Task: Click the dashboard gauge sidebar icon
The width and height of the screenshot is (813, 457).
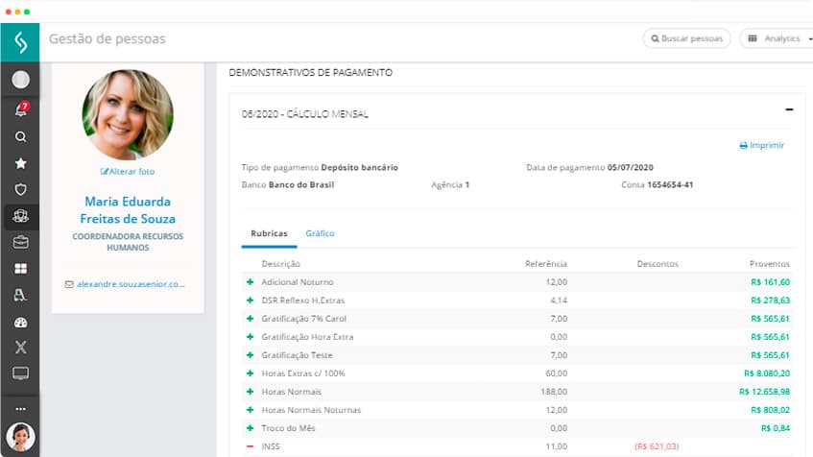Action: 20,323
